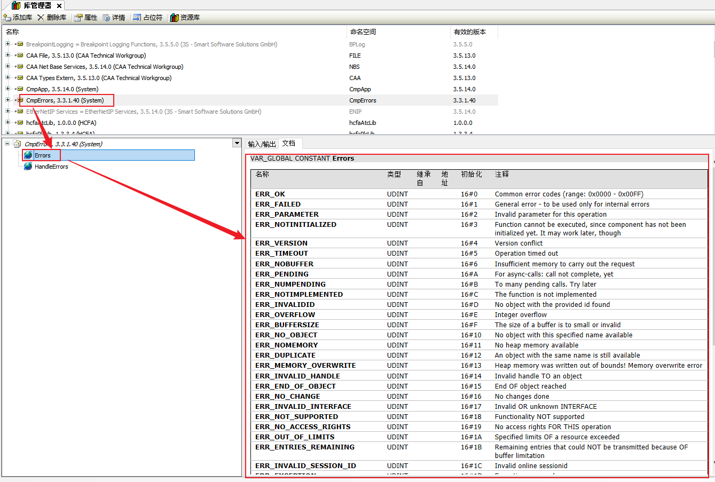
Task: Expand the CAA File library node
Action: pos(7,56)
